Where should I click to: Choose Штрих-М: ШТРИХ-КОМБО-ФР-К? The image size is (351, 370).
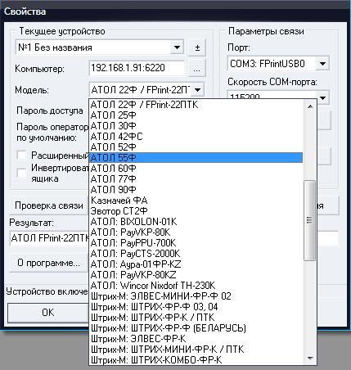pos(196,360)
